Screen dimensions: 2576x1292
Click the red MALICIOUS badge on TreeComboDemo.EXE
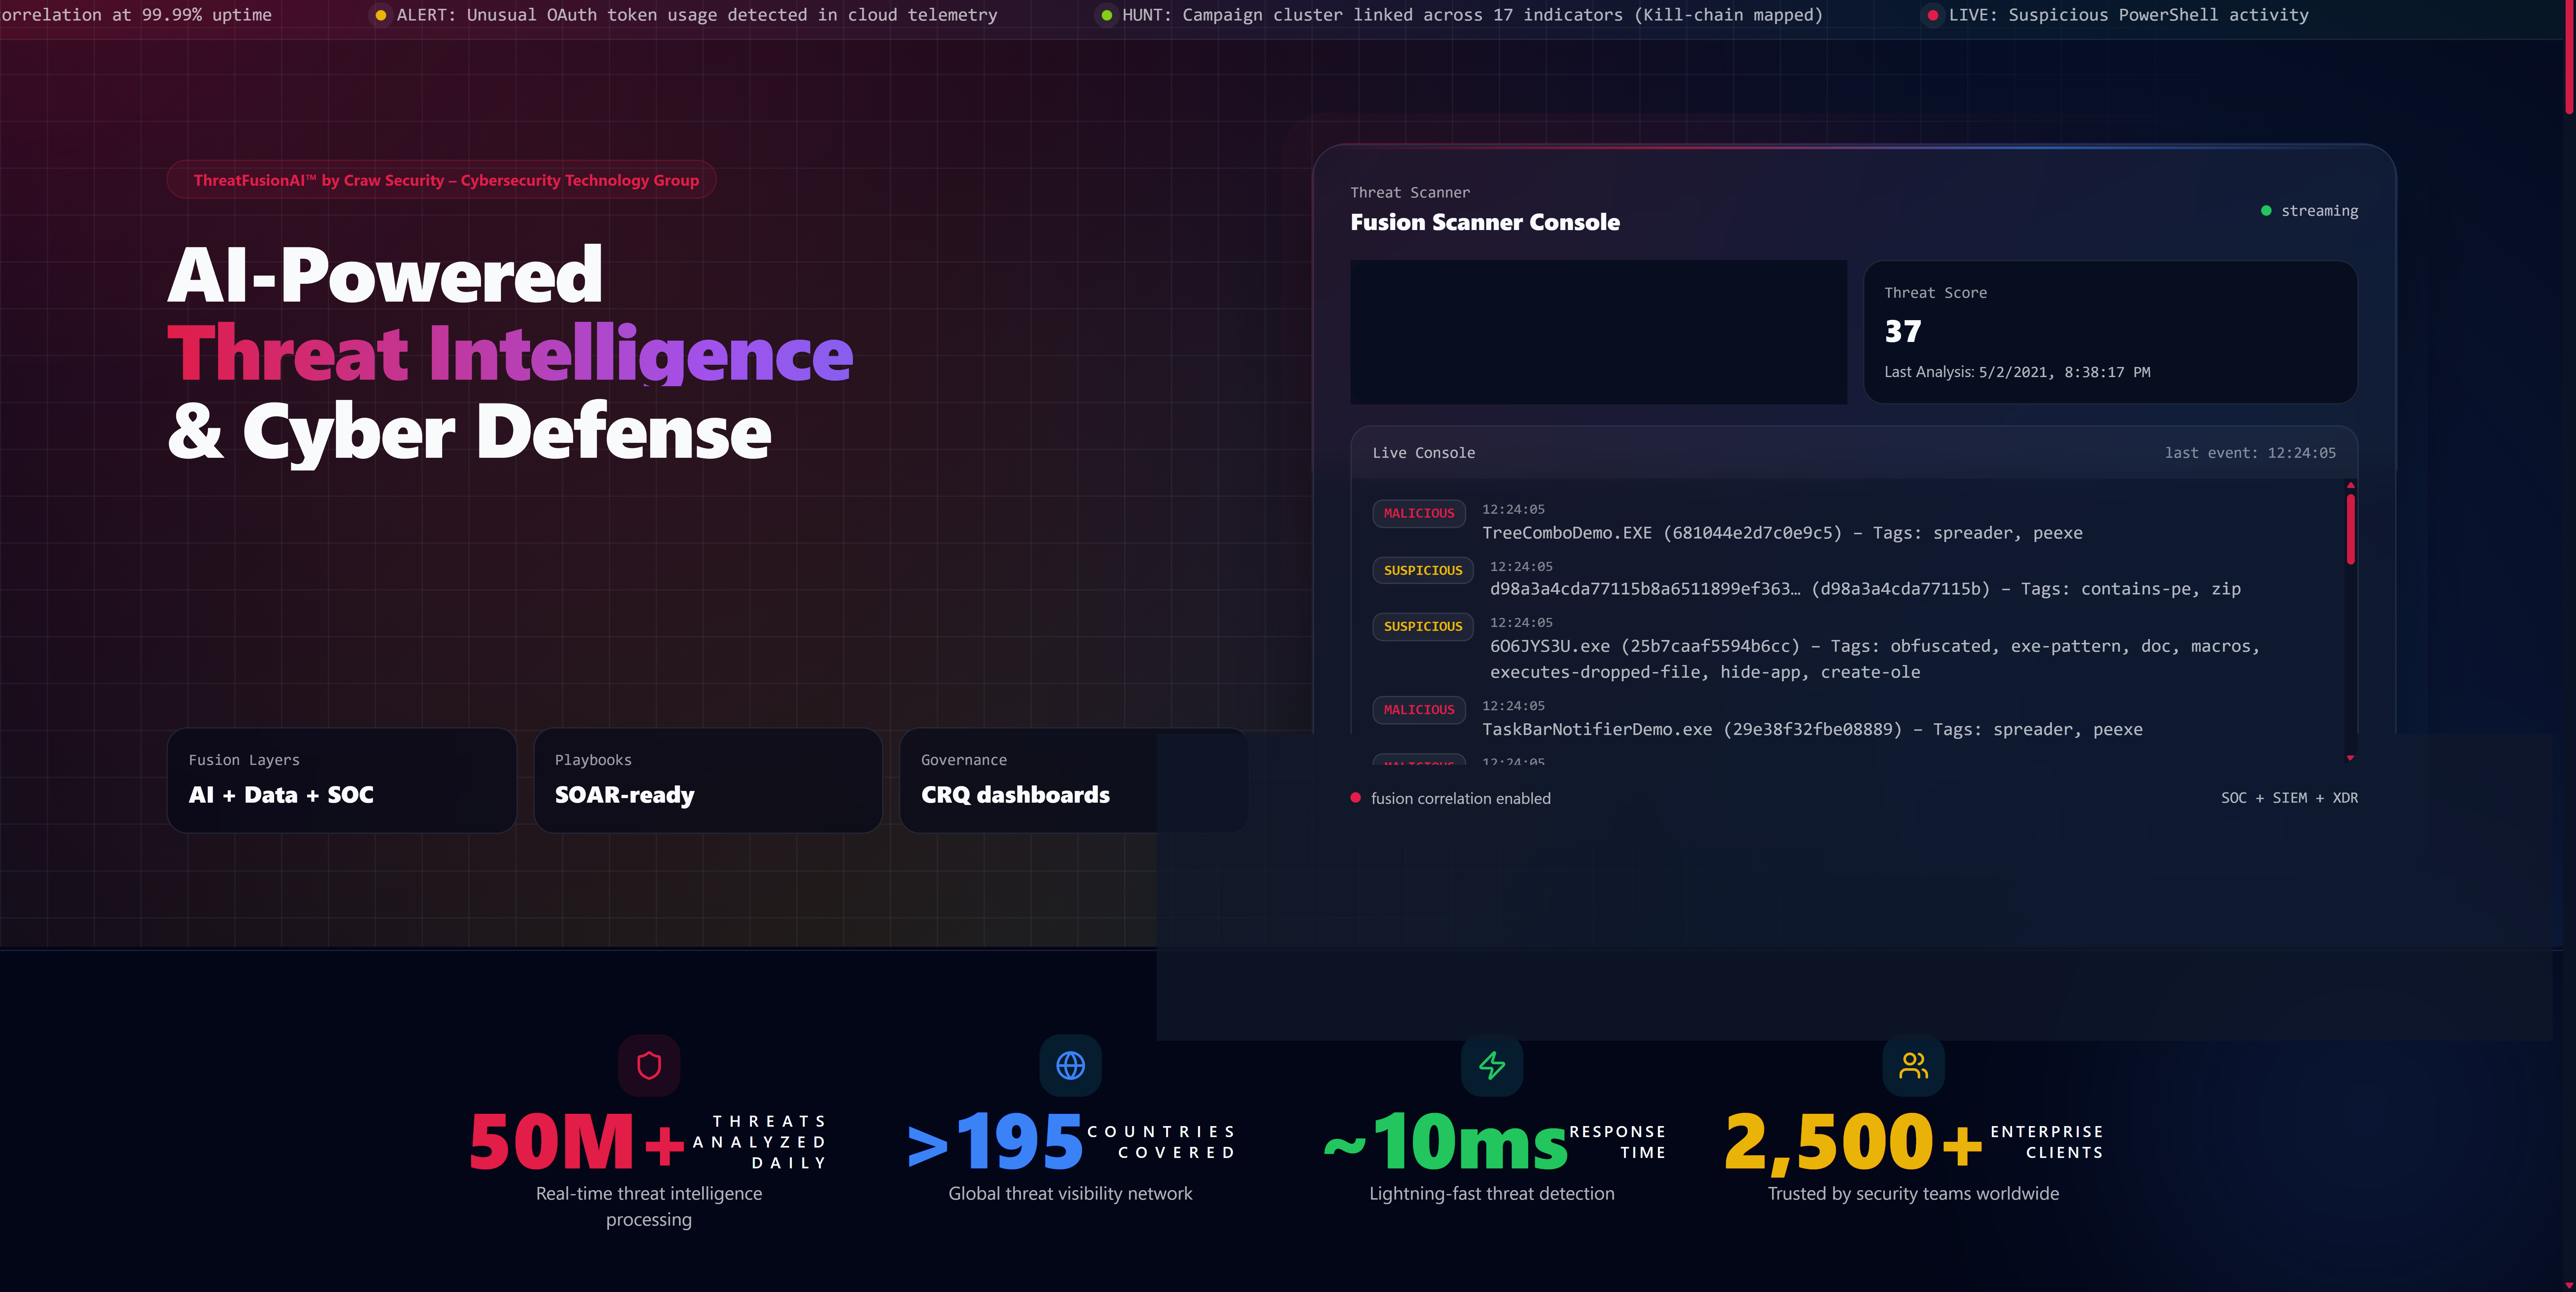(1419, 513)
